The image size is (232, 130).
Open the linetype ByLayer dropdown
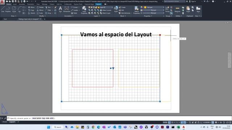[154, 13]
